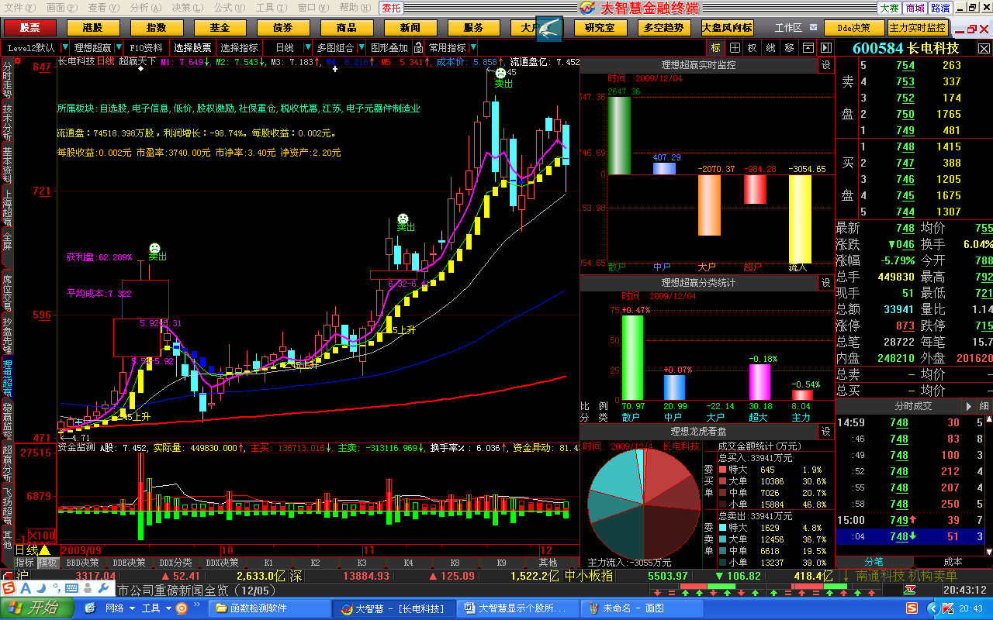This screenshot has width=993, height=620.
Task: Click the 基金 button
Action: pos(220,28)
